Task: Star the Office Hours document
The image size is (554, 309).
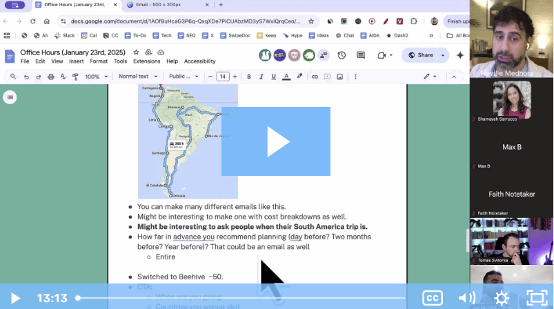Action: [x=135, y=52]
